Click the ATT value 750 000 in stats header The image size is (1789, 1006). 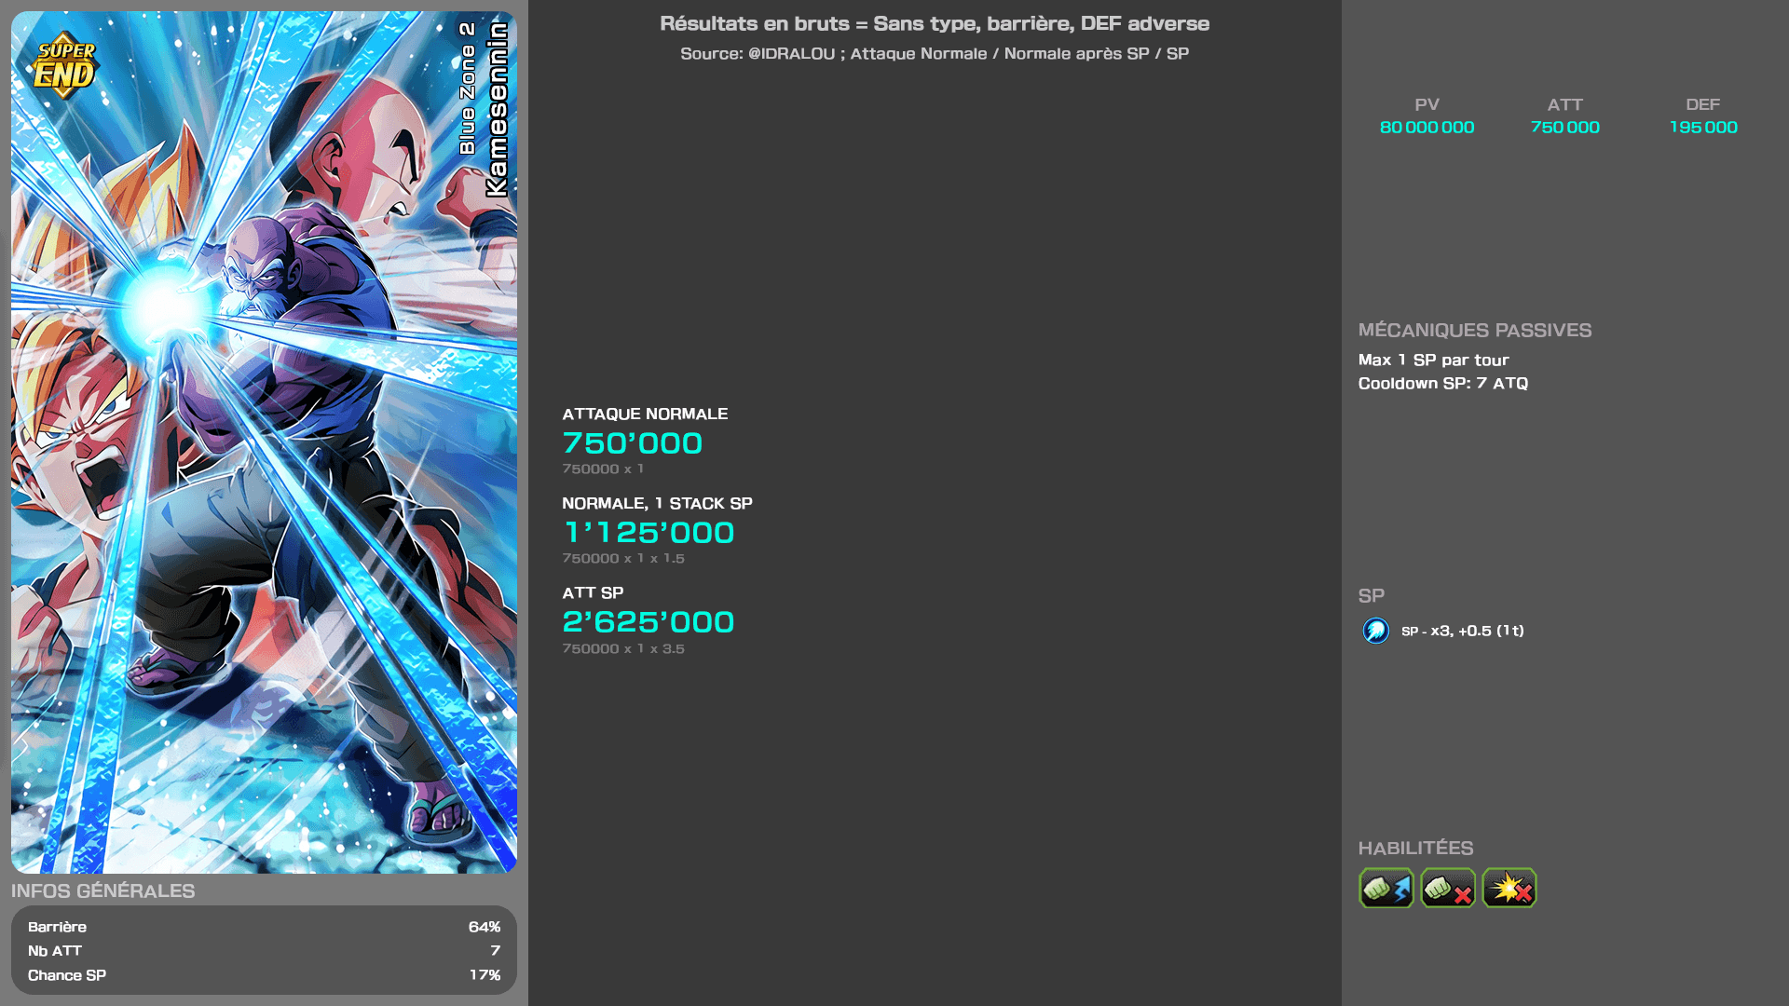1564,127
